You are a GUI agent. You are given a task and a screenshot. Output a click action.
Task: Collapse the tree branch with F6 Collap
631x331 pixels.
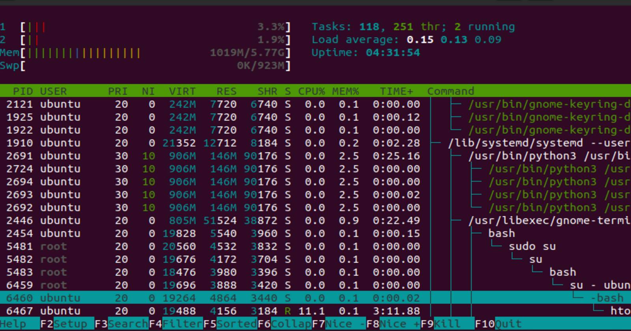tap(284, 324)
